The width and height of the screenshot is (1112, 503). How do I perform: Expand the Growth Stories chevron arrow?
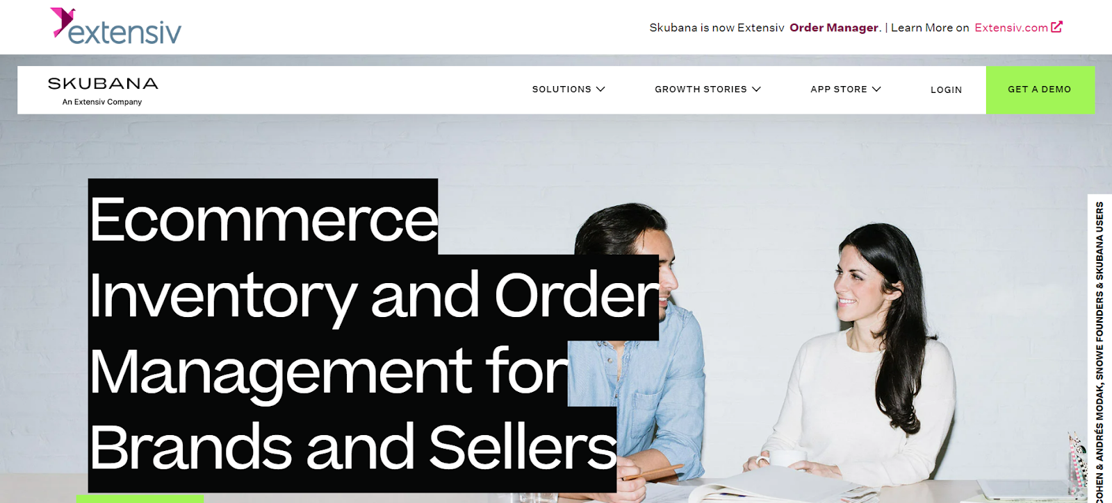[756, 89]
